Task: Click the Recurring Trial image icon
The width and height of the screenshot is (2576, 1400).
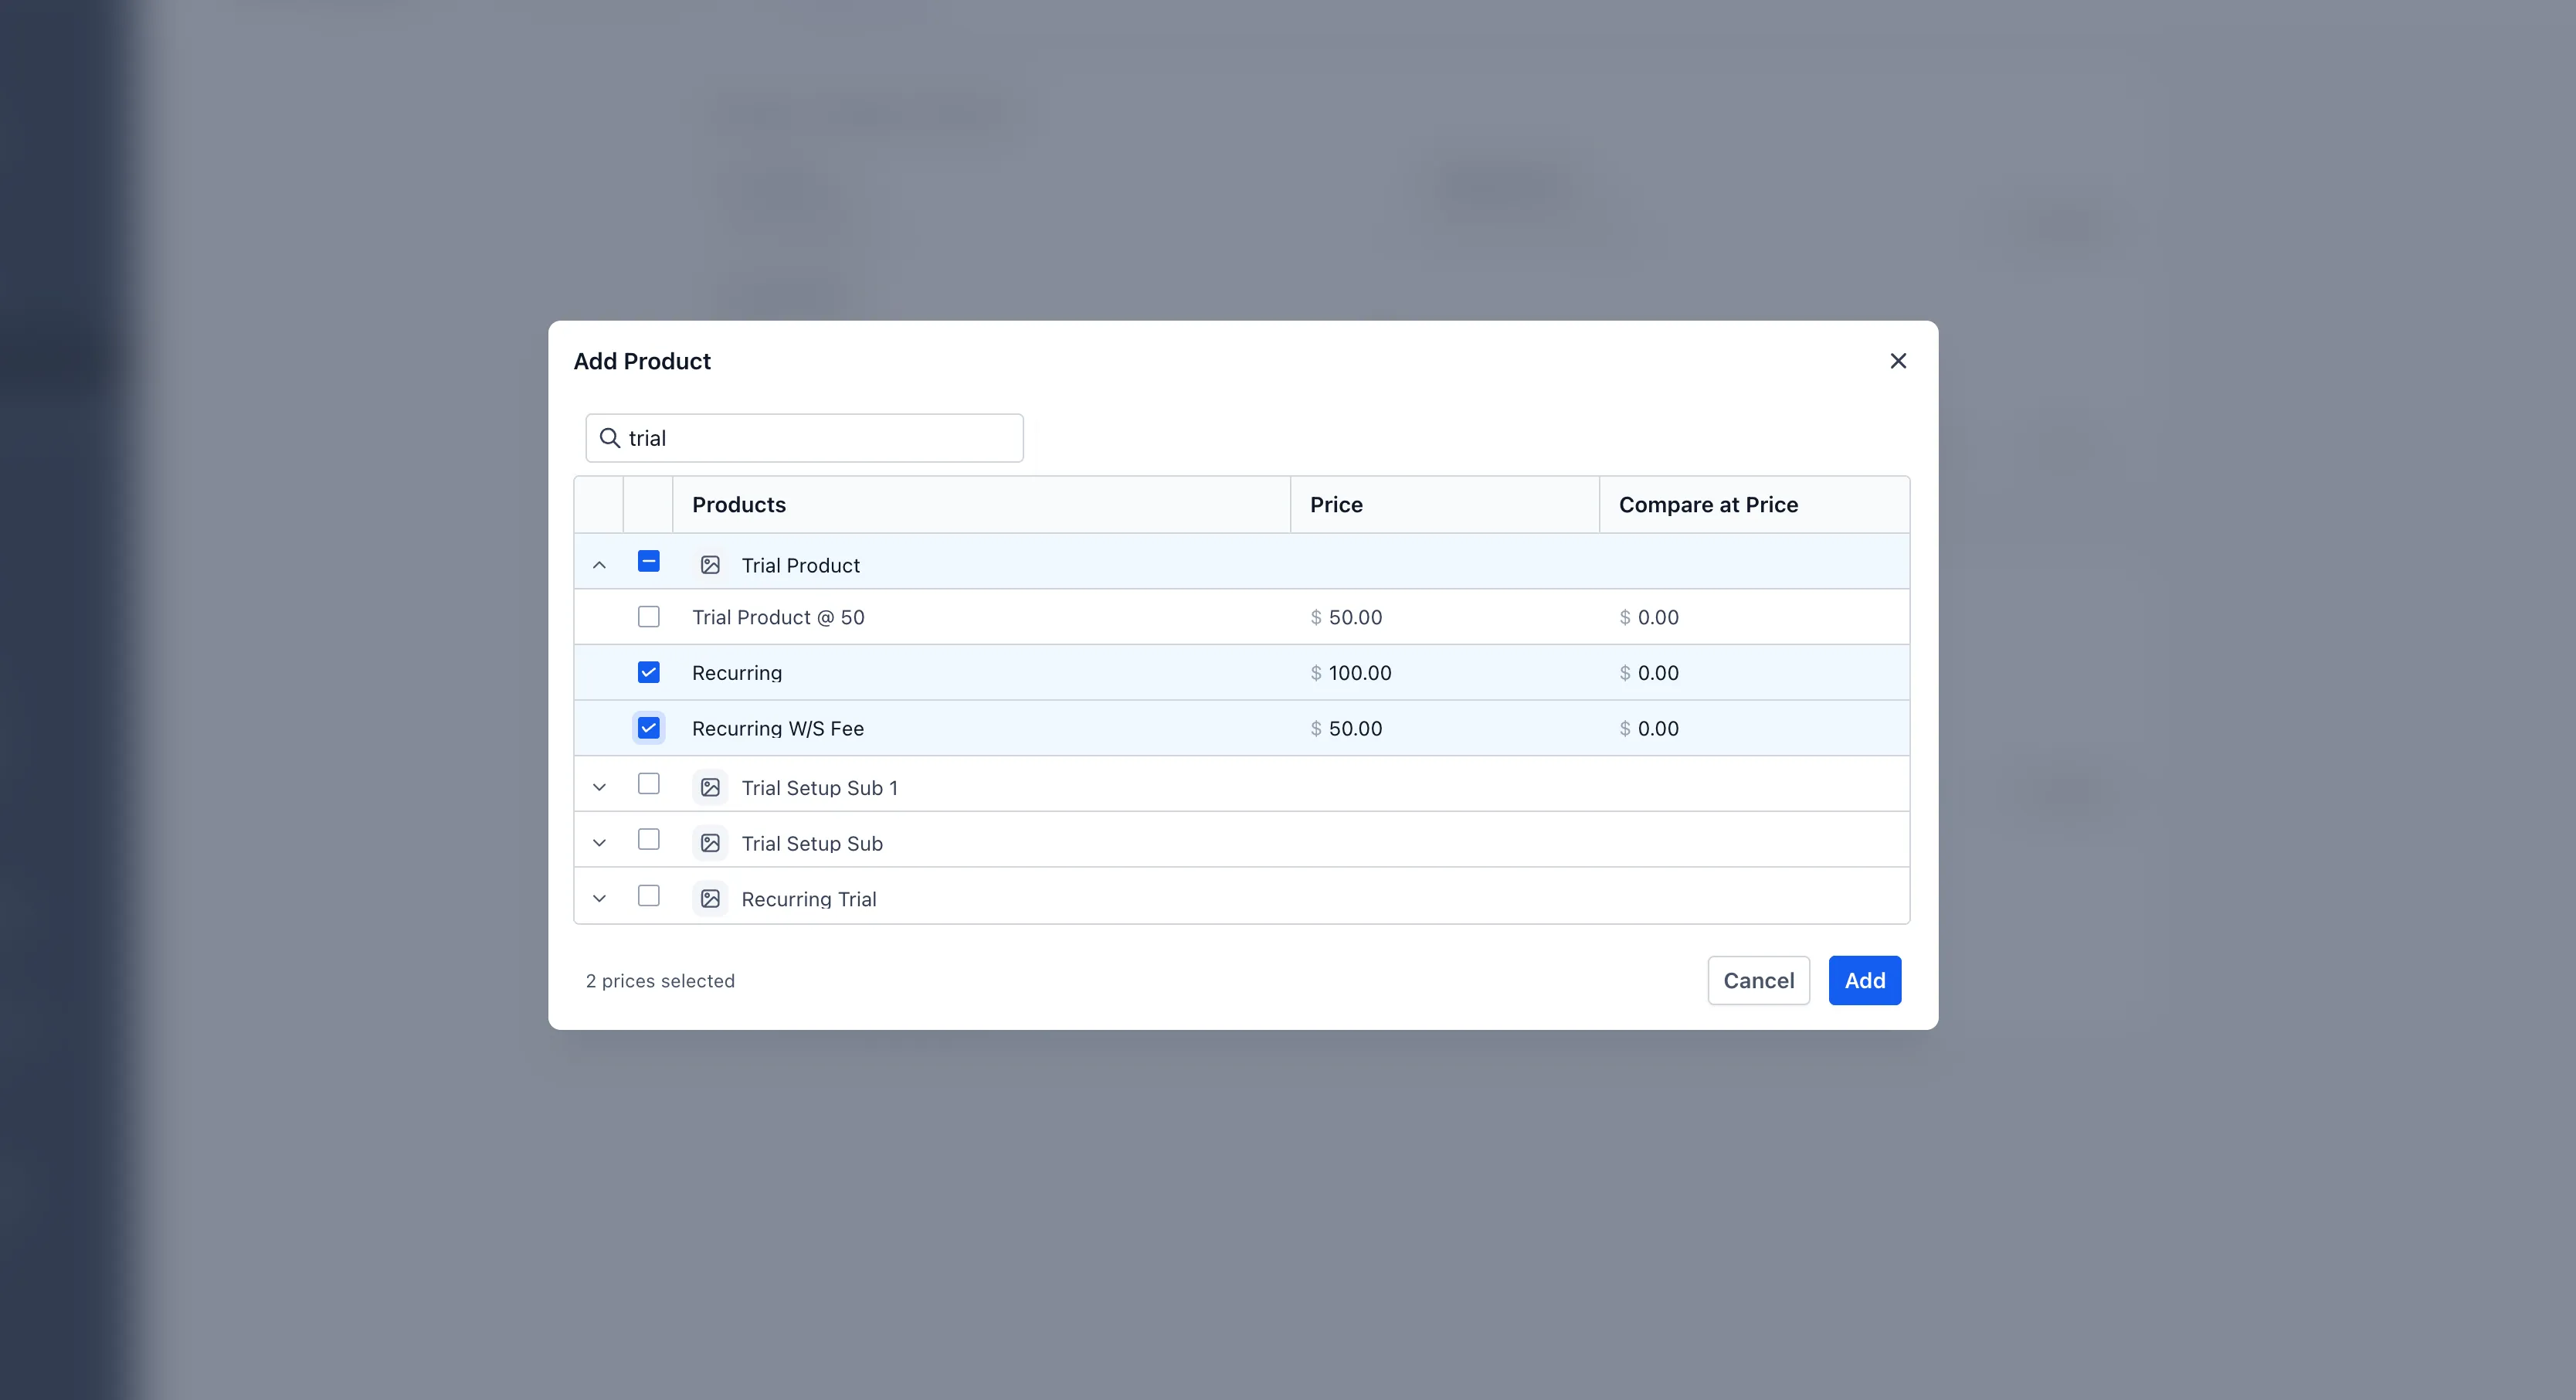Action: tap(710, 899)
